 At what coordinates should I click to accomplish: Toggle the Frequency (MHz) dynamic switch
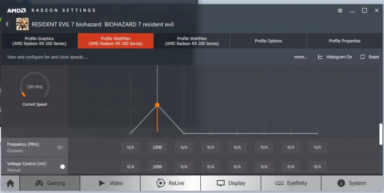click(61, 147)
